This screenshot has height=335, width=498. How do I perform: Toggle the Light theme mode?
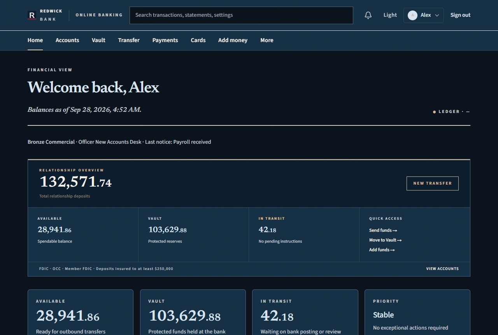pyautogui.click(x=390, y=15)
